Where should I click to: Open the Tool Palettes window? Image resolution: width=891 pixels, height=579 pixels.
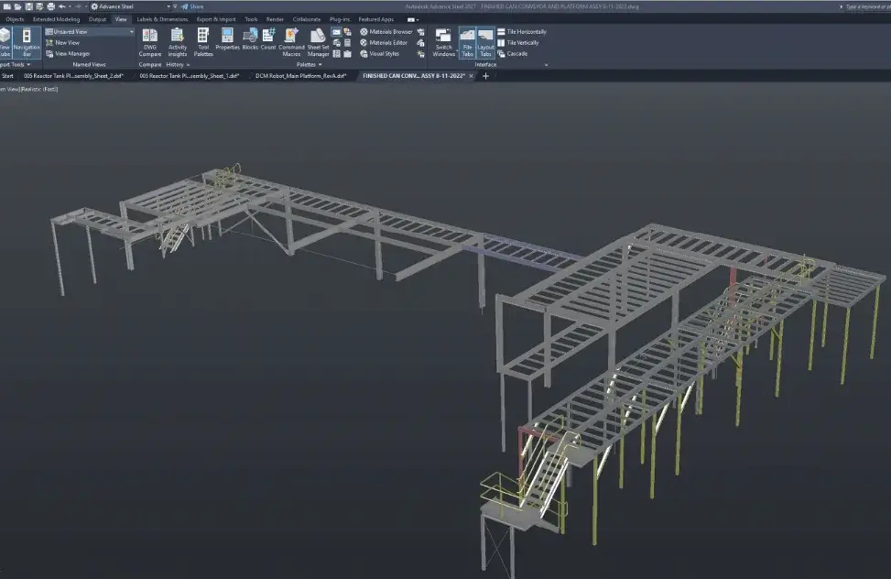pos(203,42)
